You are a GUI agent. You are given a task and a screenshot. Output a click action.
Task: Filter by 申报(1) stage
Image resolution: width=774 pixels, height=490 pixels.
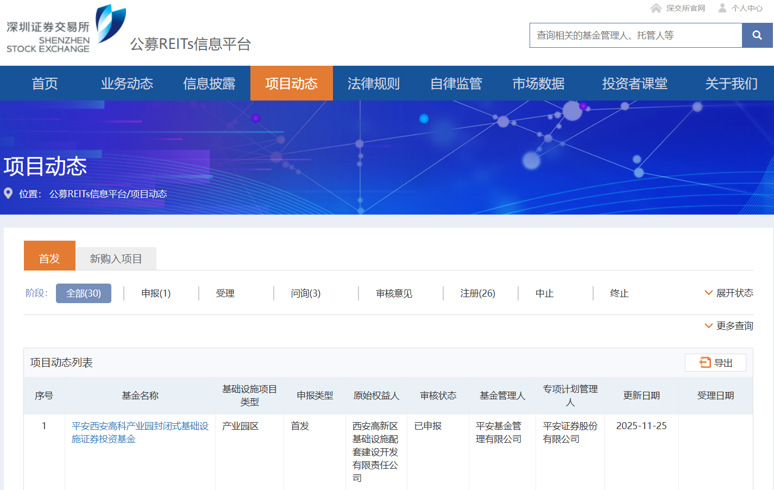coord(156,293)
